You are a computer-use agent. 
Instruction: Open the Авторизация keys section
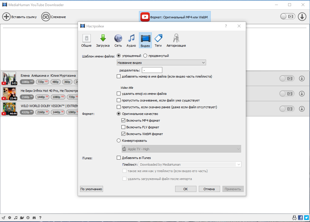tap(176, 40)
